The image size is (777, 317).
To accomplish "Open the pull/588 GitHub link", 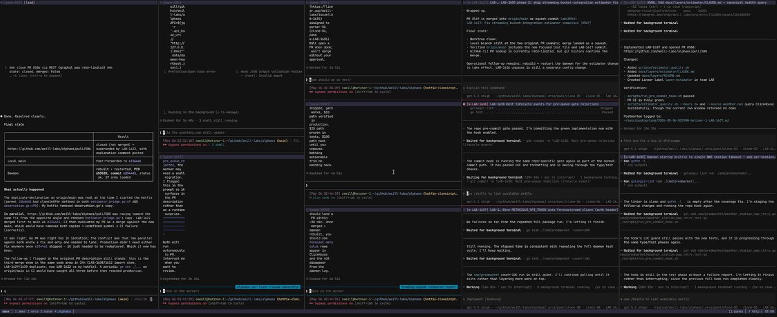I will [x=665, y=51].
